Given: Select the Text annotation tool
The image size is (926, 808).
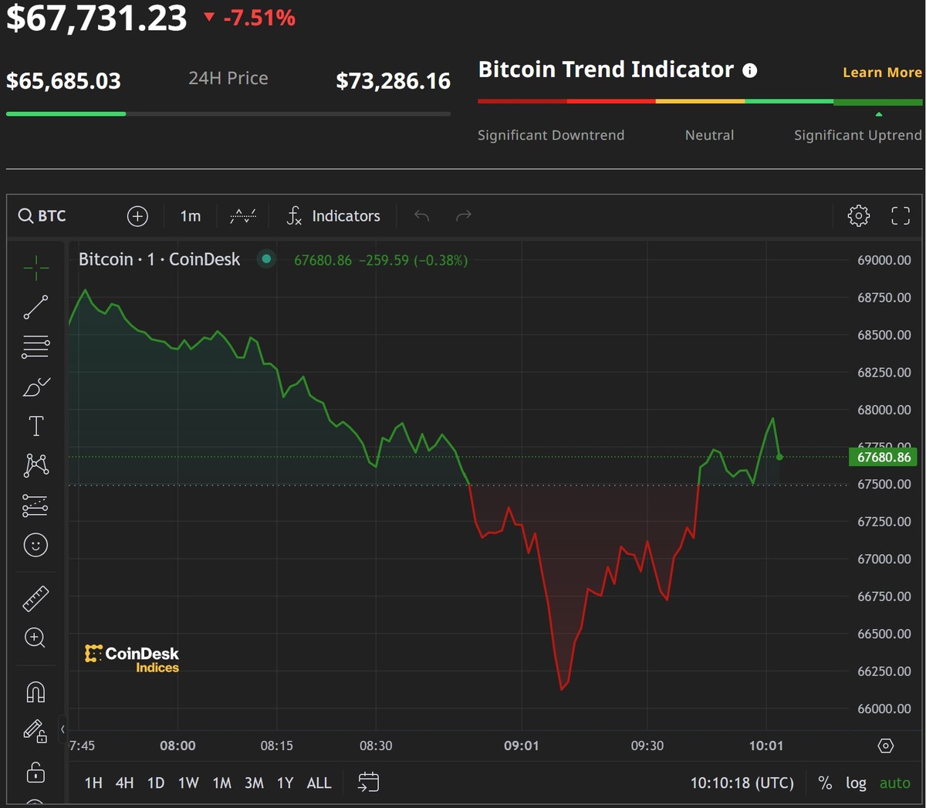Looking at the screenshot, I should [35, 425].
